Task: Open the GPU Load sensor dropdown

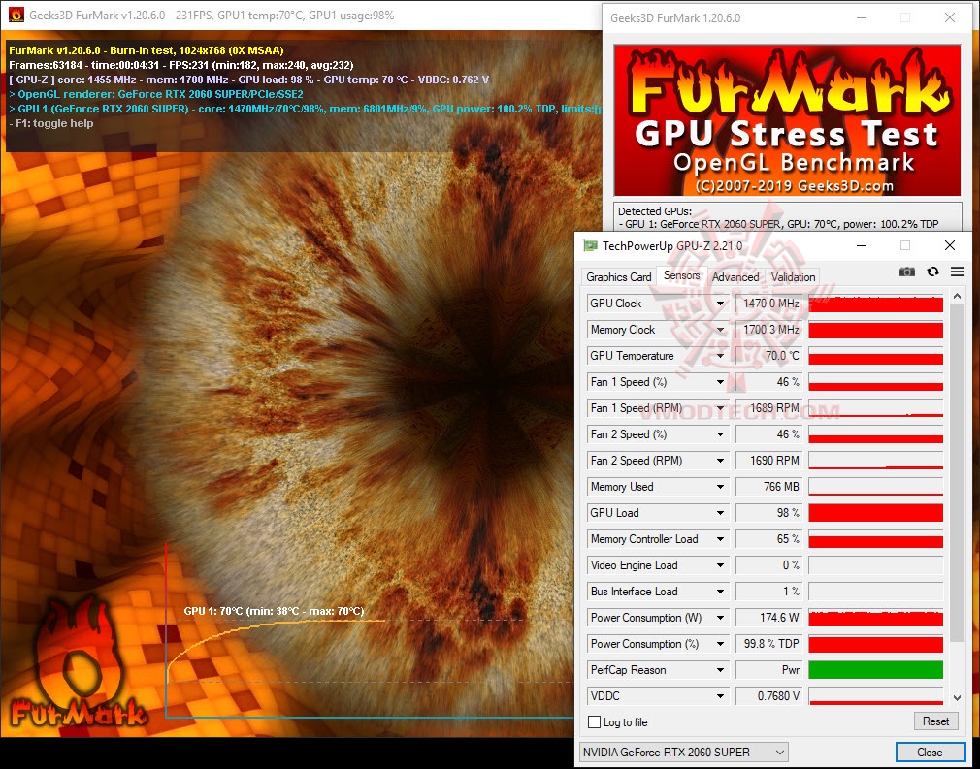Action: point(720,513)
